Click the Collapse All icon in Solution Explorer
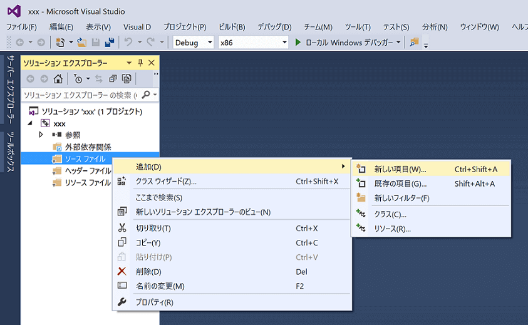Viewport: 528px width, 325px height. pos(113,79)
